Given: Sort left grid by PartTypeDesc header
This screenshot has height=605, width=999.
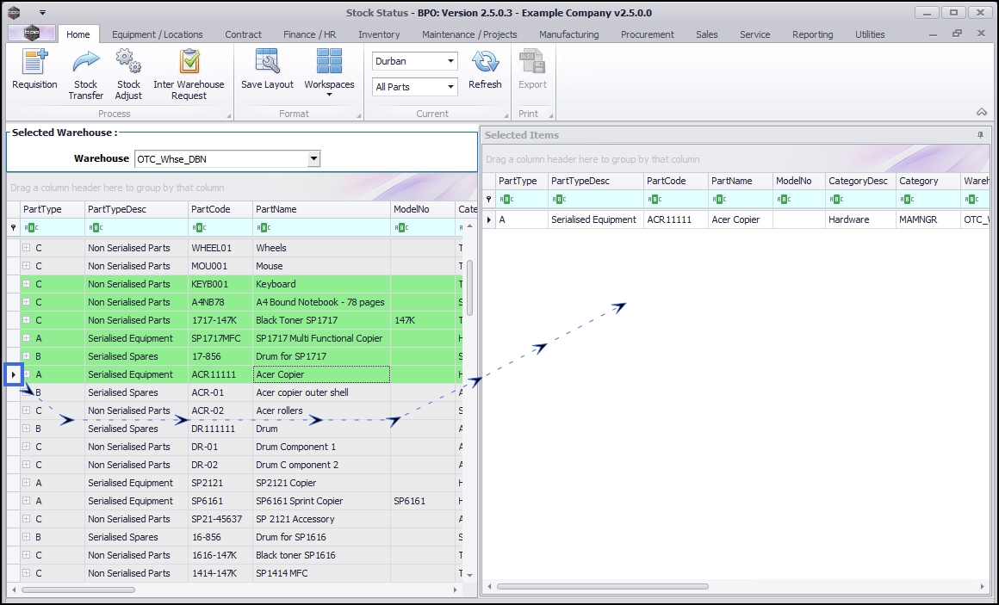Looking at the screenshot, I should coord(136,209).
